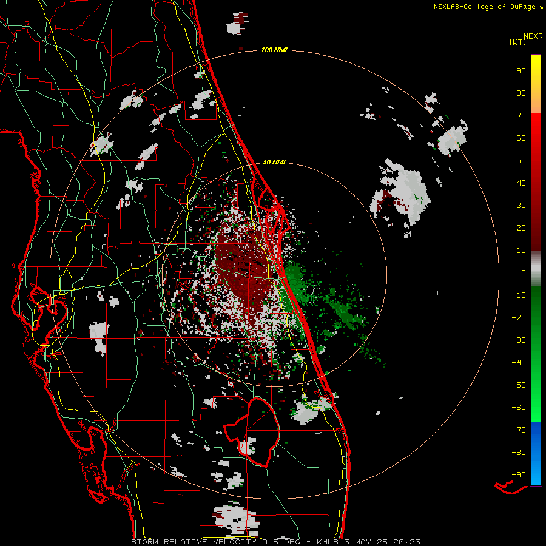This screenshot has width=546, height=546.
Task: Click the 90 value on velocity scale
Action: 521,71
